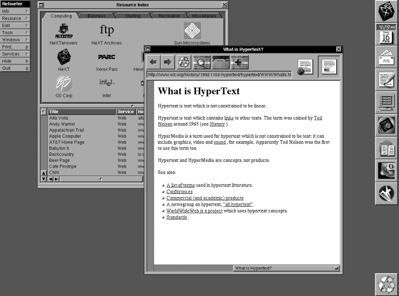Click the folder tab toolbar icon
The image size is (399, 296).
click(x=221, y=62)
